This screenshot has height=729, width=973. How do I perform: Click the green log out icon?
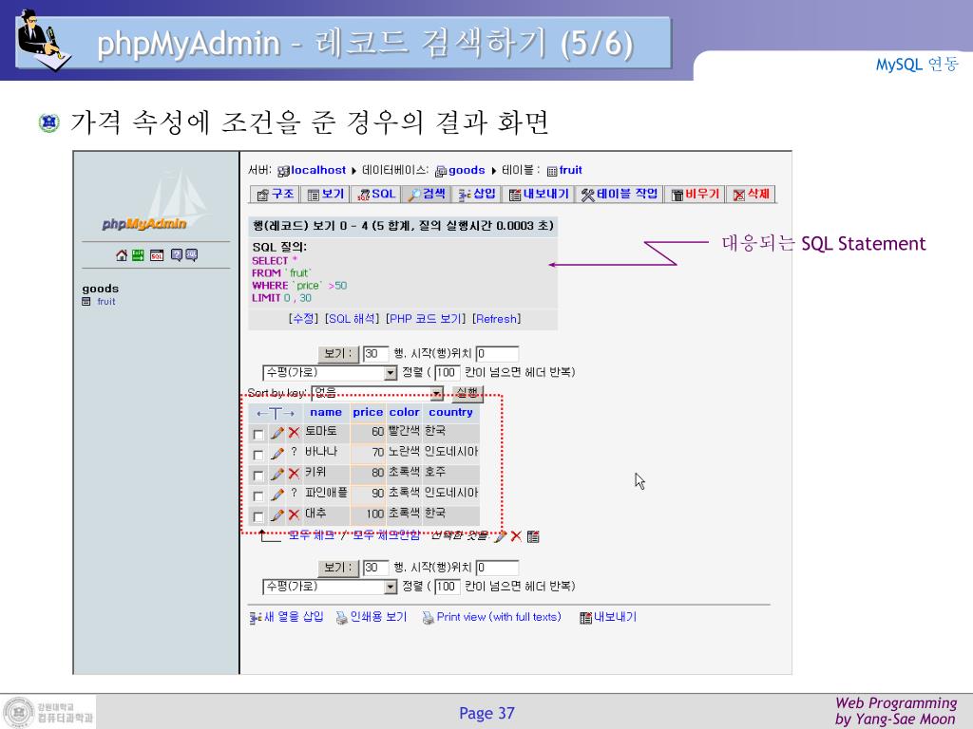pos(138,254)
